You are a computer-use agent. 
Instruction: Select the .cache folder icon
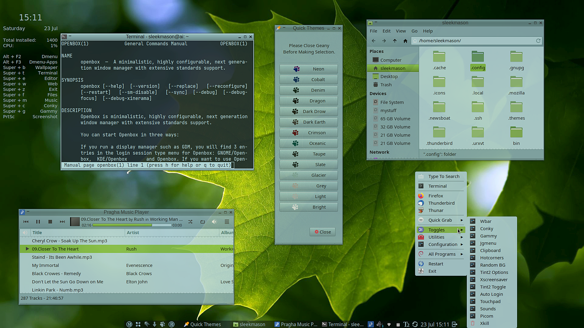point(439,60)
